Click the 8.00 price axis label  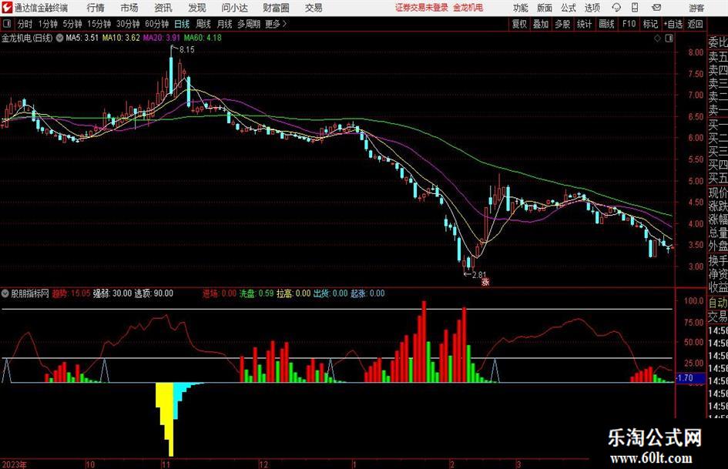(x=696, y=52)
